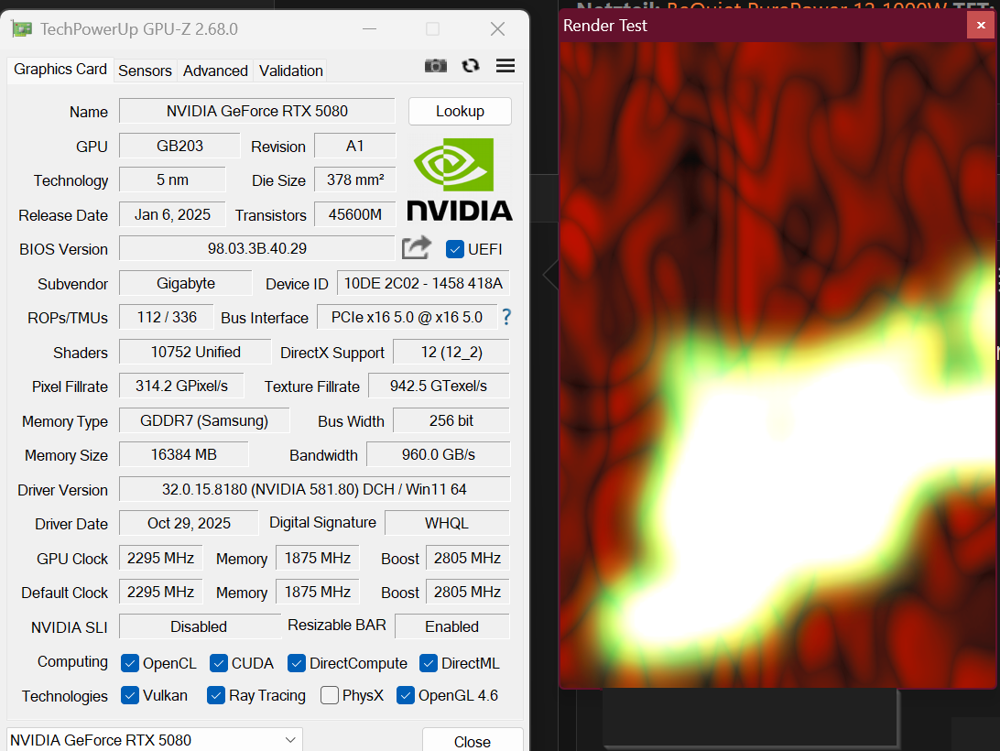This screenshot has width=1000, height=751.
Task: Click the Default Clock row Memory value
Action: tap(318, 592)
